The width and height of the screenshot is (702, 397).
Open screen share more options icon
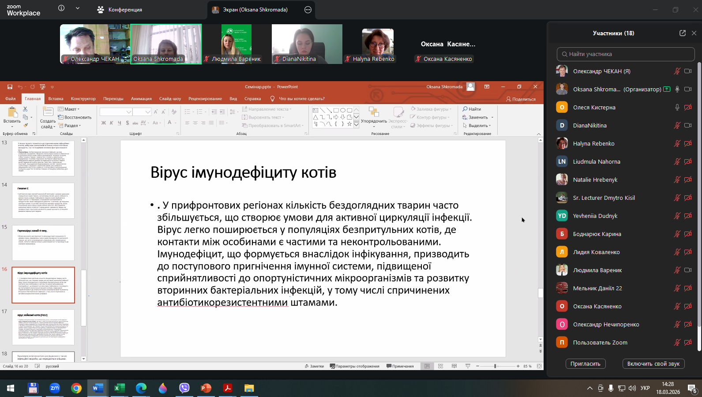pyautogui.click(x=308, y=10)
